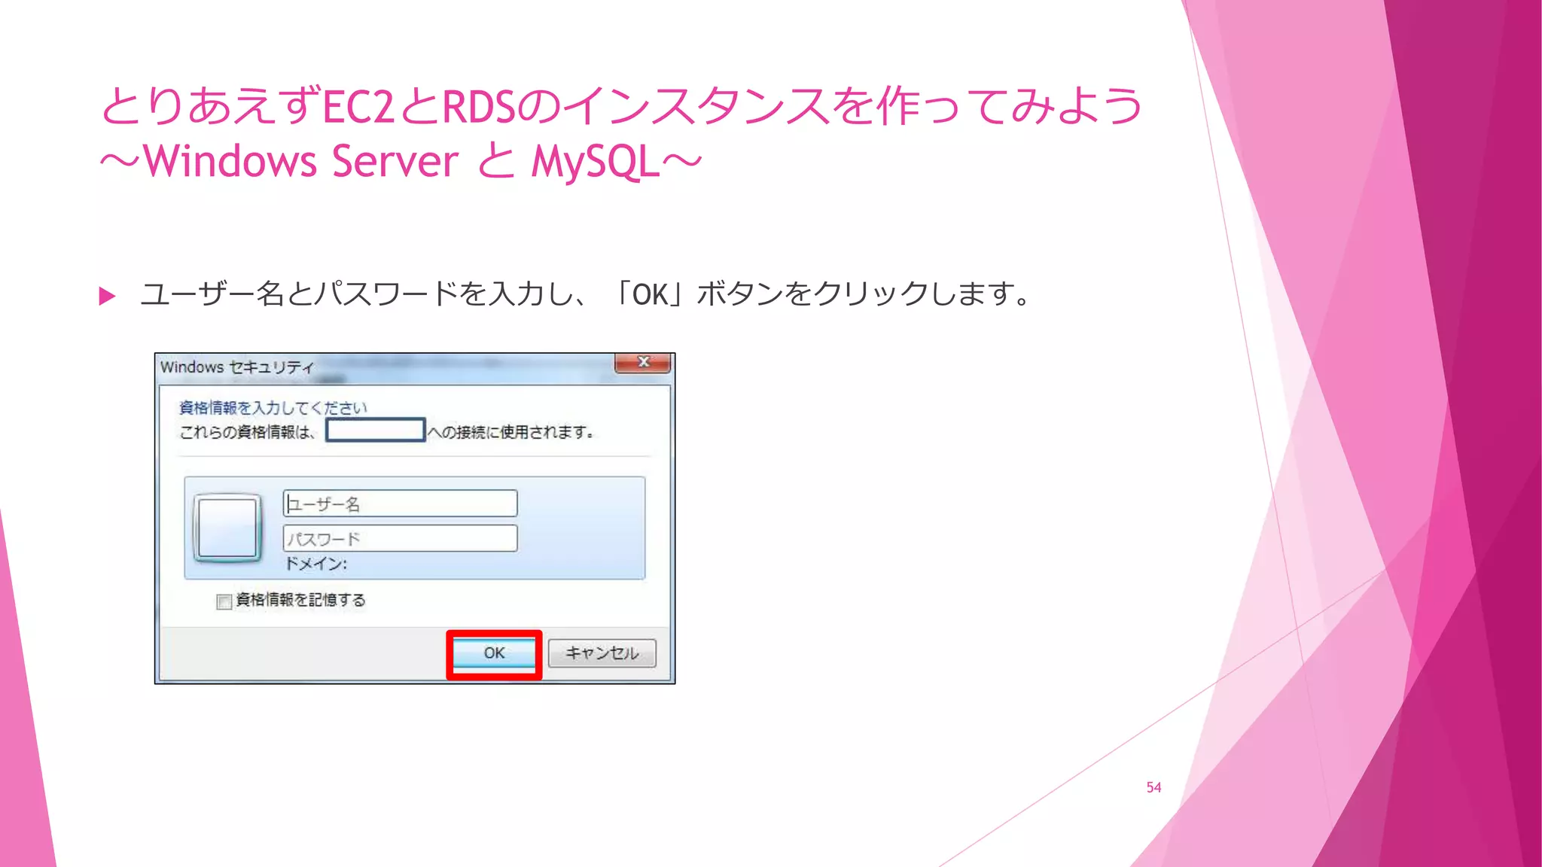This screenshot has width=1542, height=867.
Task: Click the キャンセル button
Action: [x=602, y=653]
